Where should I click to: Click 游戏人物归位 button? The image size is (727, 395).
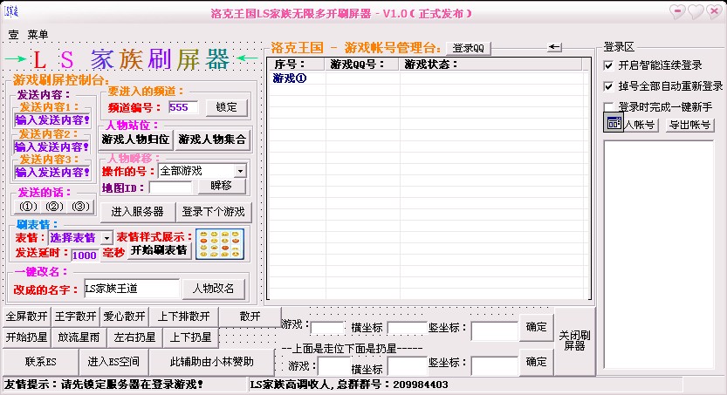[135, 140]
